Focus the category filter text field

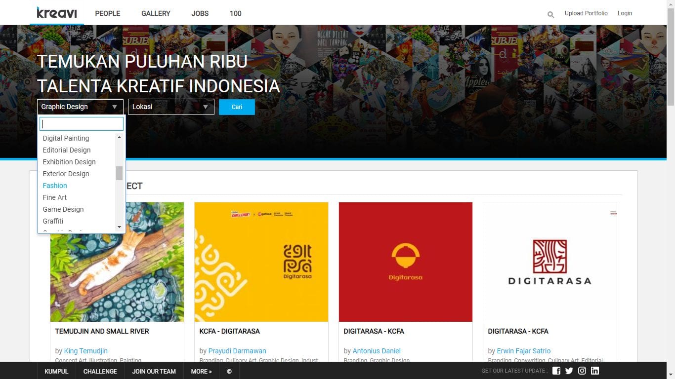pos(82,124)
